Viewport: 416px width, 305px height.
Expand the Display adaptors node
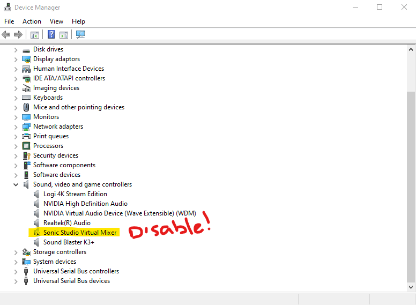(x=16, y=59)
